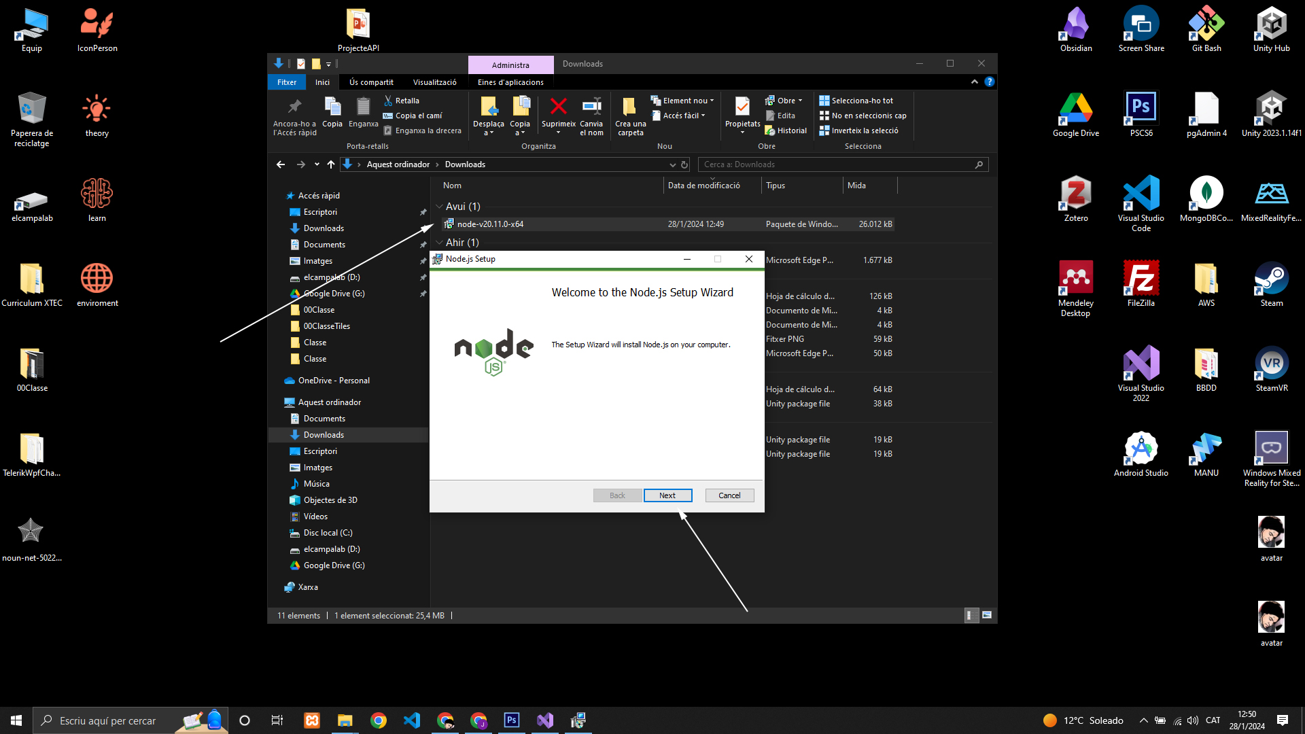
Task: Click Crea una carpeta icon
Action: (629, 107)
